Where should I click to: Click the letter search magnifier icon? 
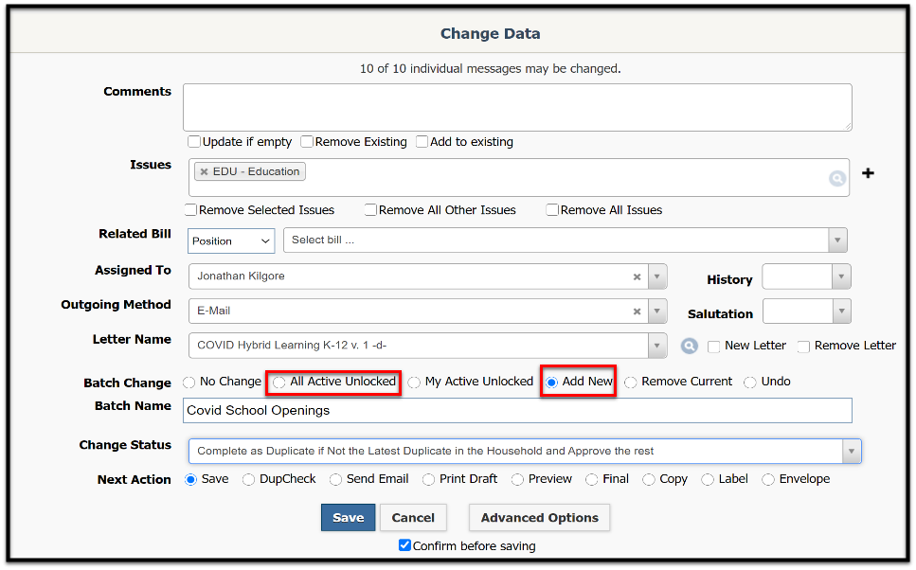click(690, 346)
